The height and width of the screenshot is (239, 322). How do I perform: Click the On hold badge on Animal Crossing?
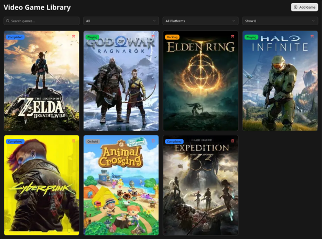coord(93,141)
